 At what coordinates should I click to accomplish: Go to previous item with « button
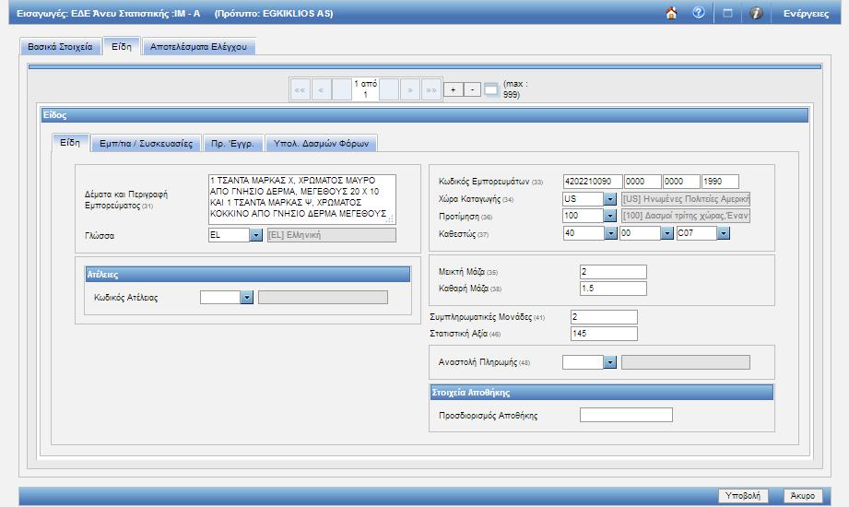[x=321, y=89]
